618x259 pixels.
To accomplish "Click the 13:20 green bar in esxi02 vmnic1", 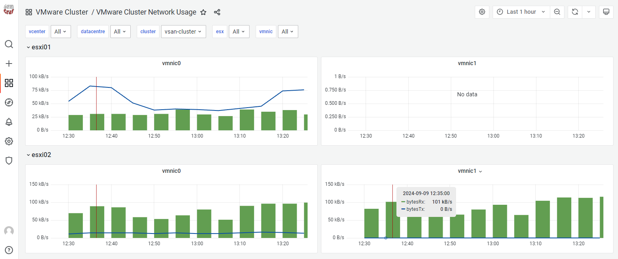I will [x=586, y=218].
